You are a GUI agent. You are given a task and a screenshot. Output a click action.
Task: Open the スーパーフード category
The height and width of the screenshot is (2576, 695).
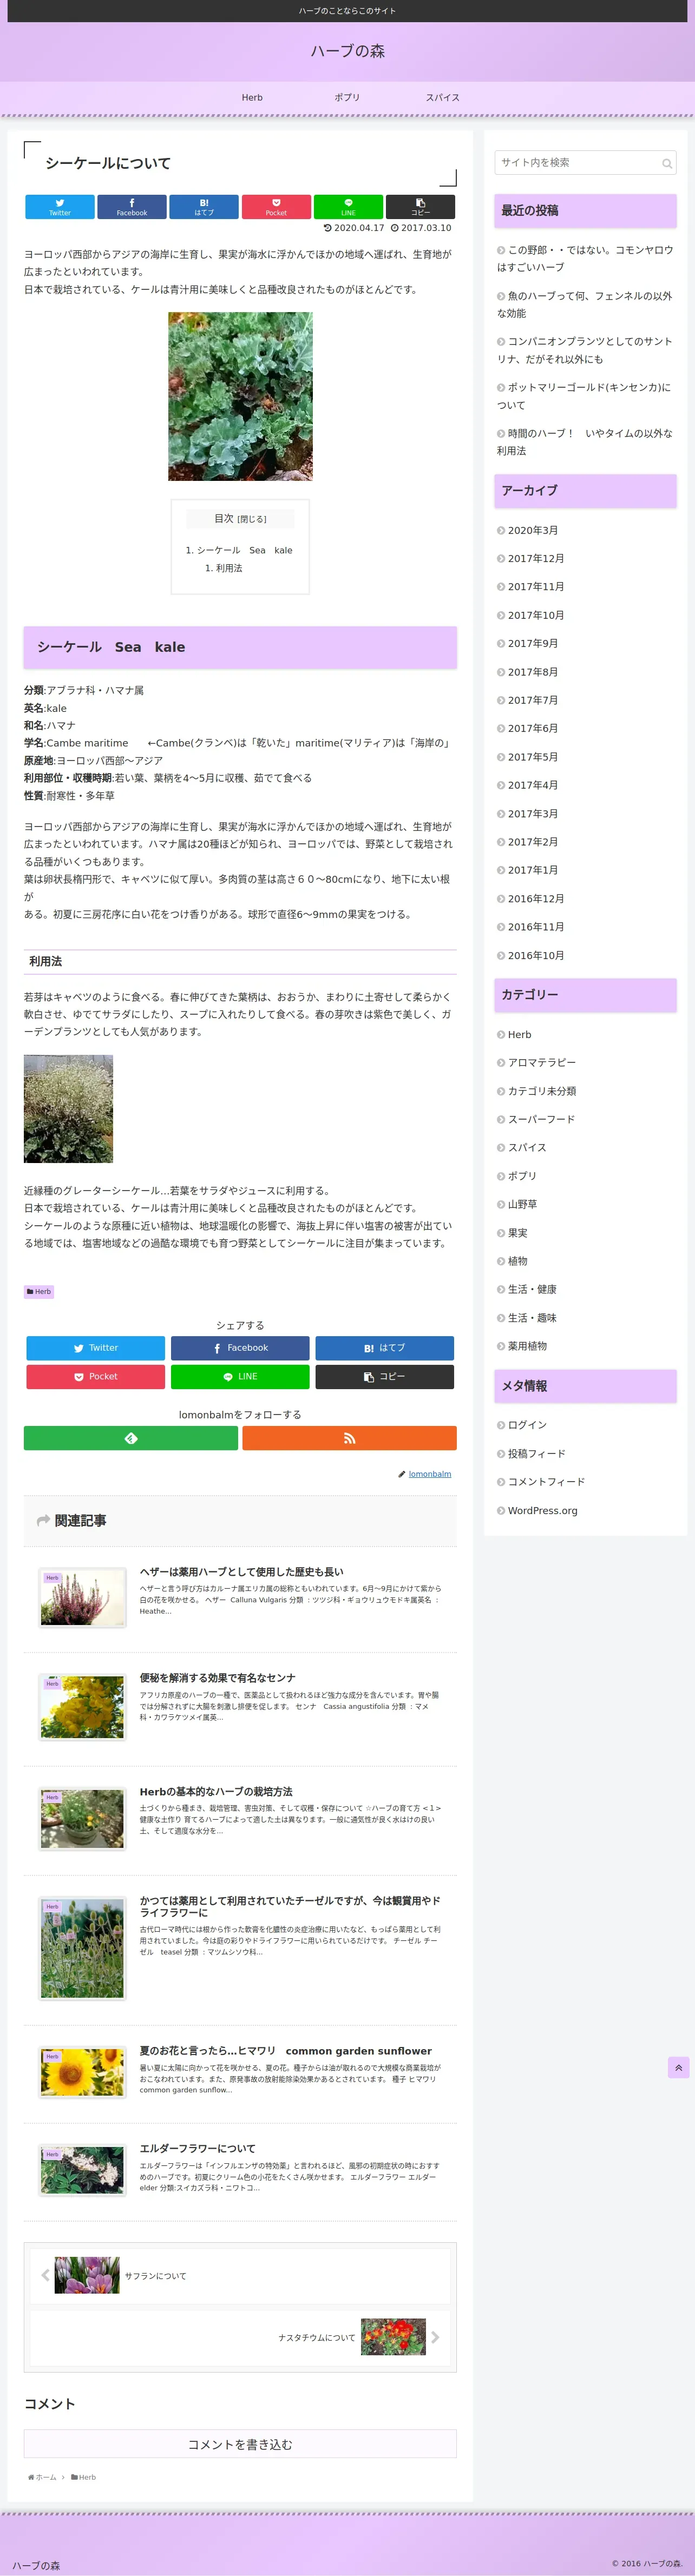point(541,1119)
